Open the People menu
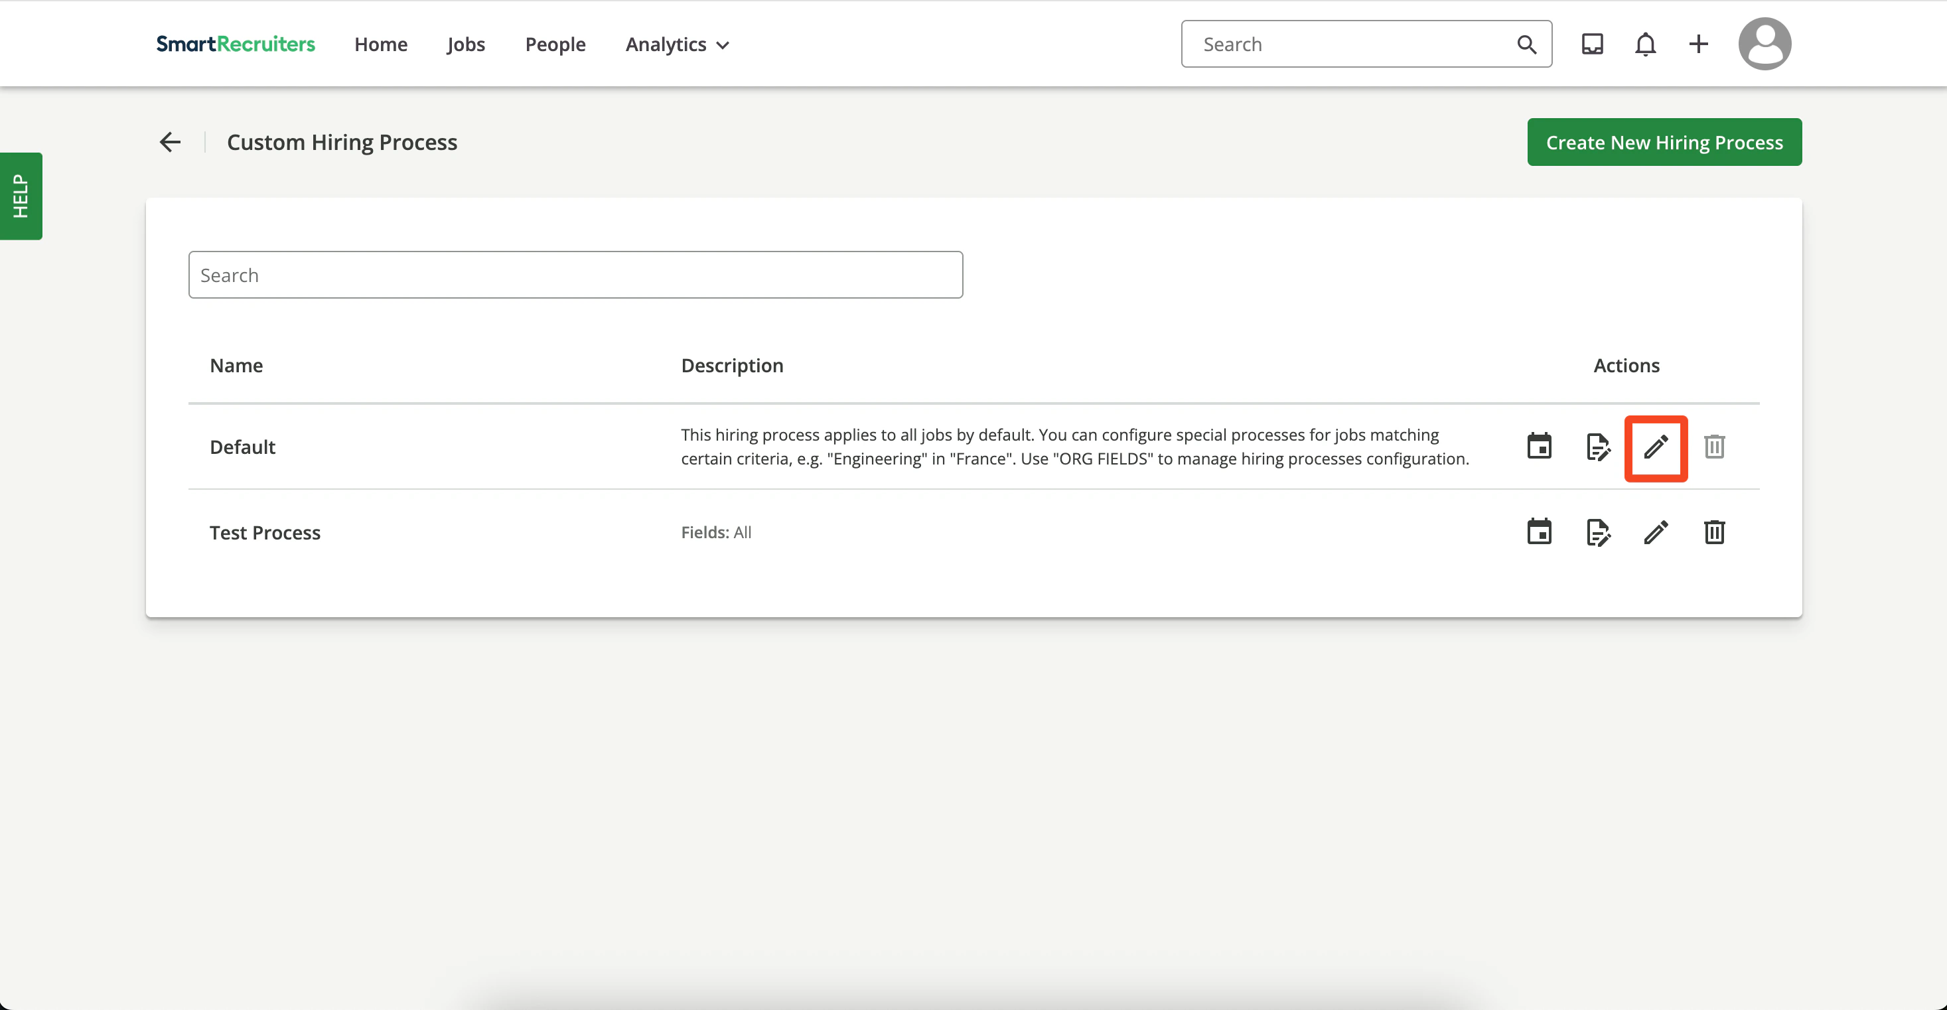Viewport: 1947px width, 1010px height. (x=555, y=44)
